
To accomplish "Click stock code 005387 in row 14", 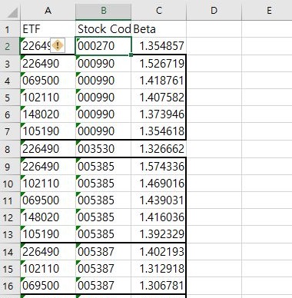I will pos(103,252).
